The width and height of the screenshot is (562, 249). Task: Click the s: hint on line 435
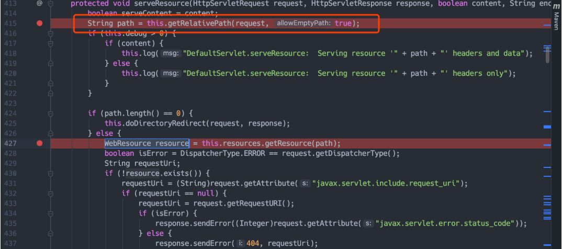tap(368, 223)
